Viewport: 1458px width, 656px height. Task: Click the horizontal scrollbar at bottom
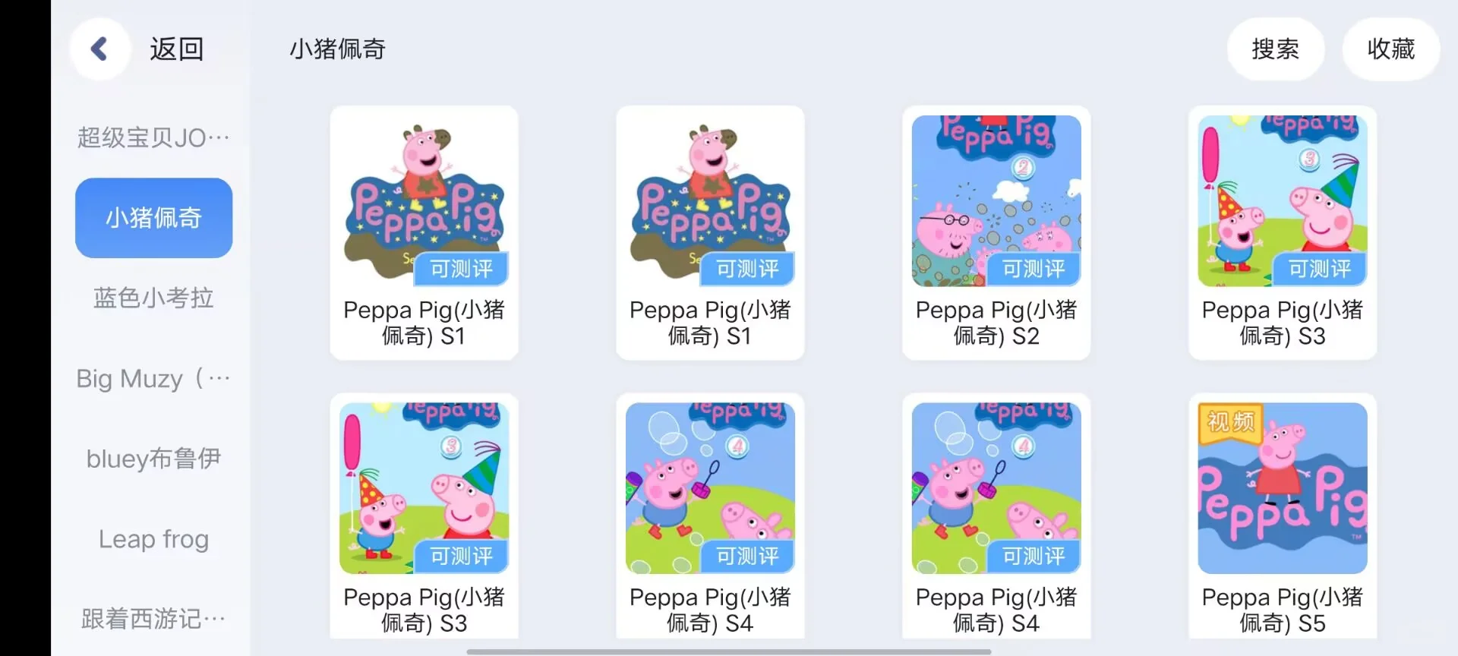tap(729, 651)
